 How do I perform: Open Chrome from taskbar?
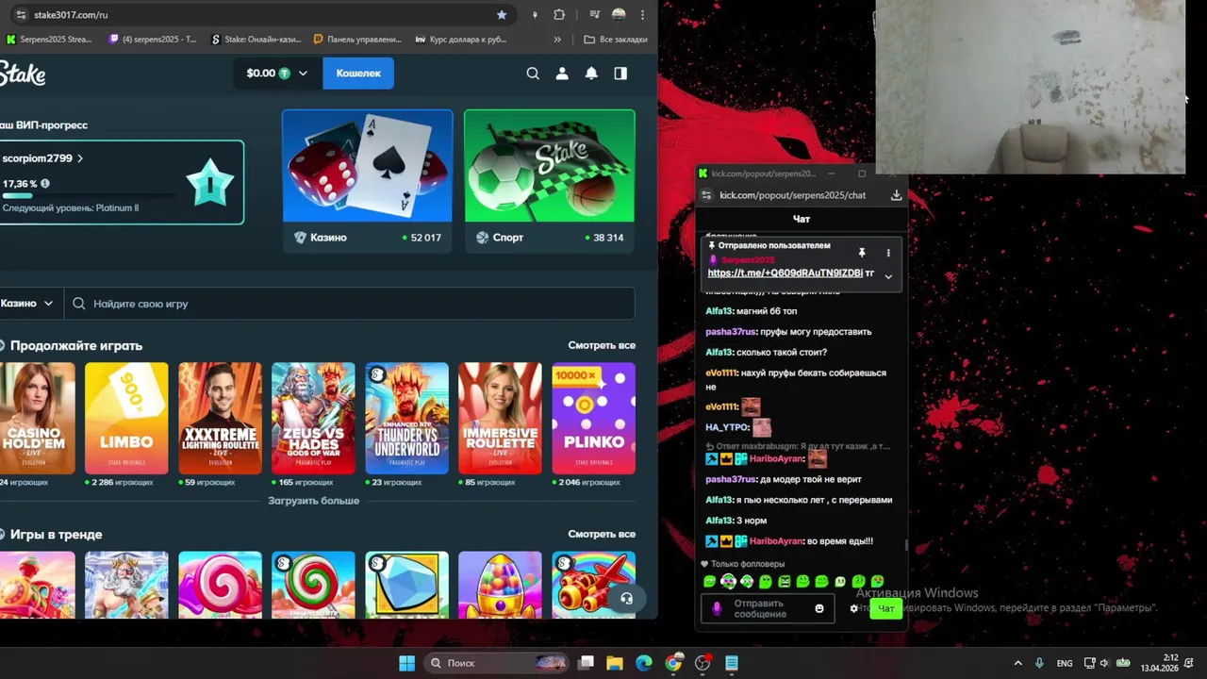(x=673, y=663)
